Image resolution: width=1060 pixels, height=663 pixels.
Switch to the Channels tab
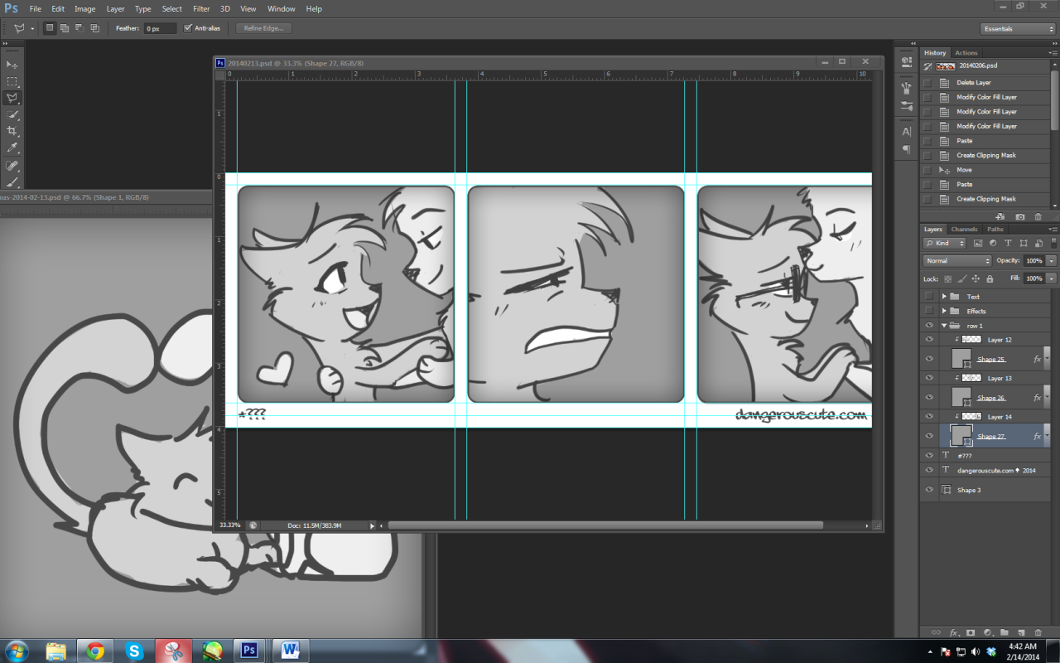pyautogui.click(x=964, y=229)
